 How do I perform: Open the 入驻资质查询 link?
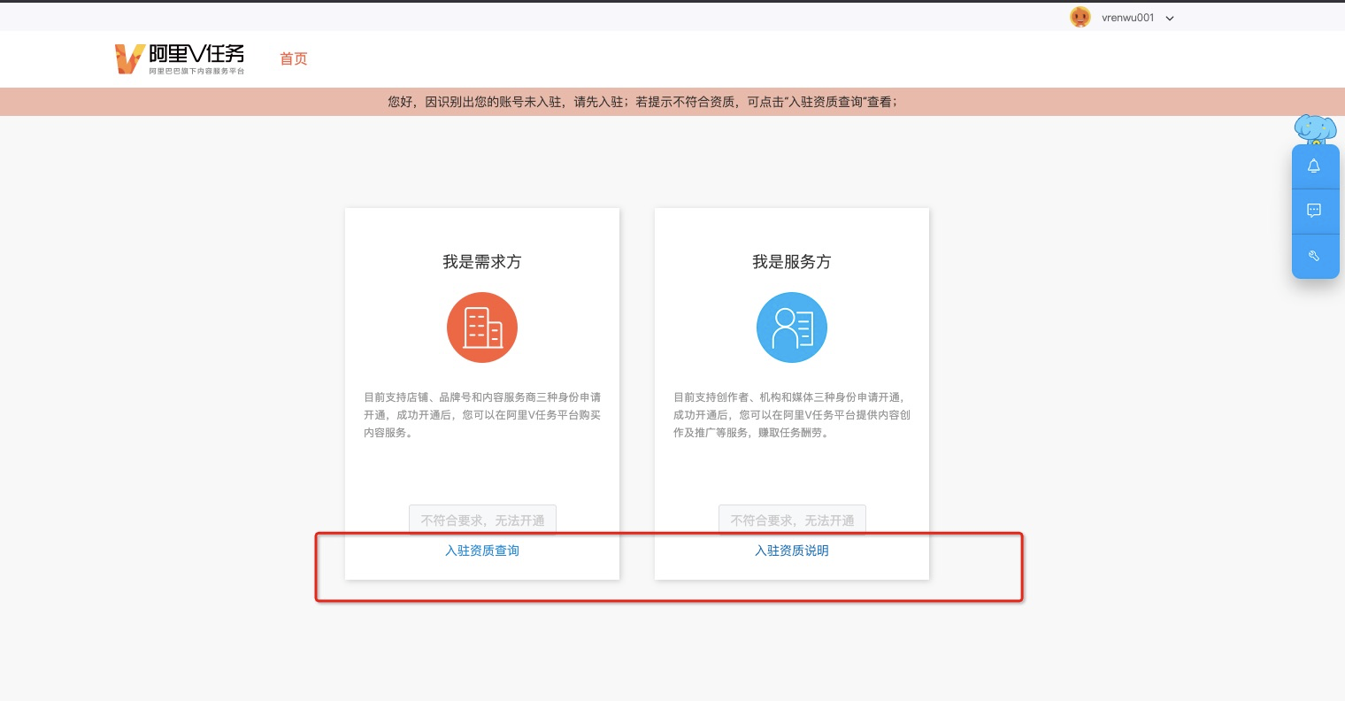coord(482,551)
